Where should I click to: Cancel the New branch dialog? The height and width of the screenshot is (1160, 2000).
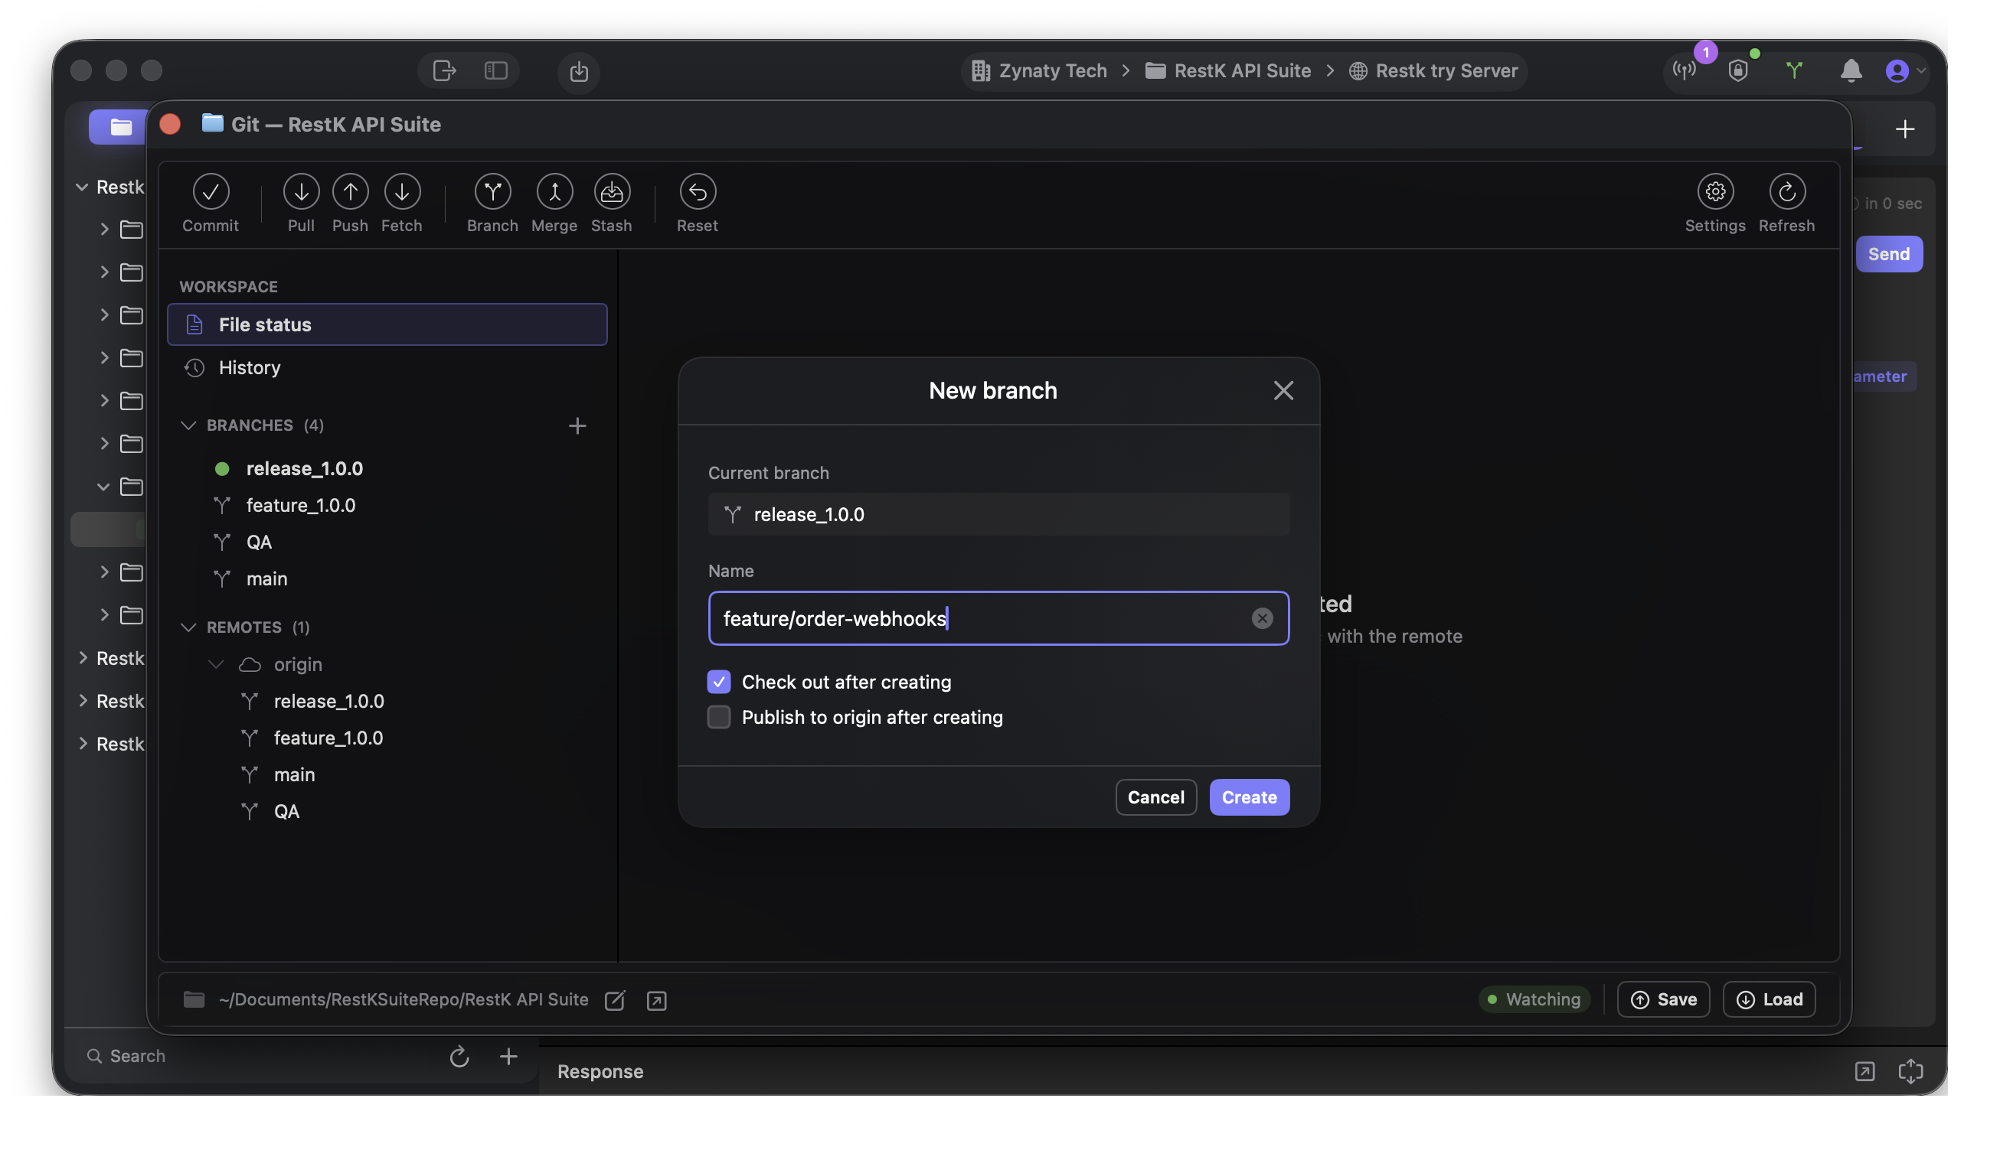point(1155,797)
